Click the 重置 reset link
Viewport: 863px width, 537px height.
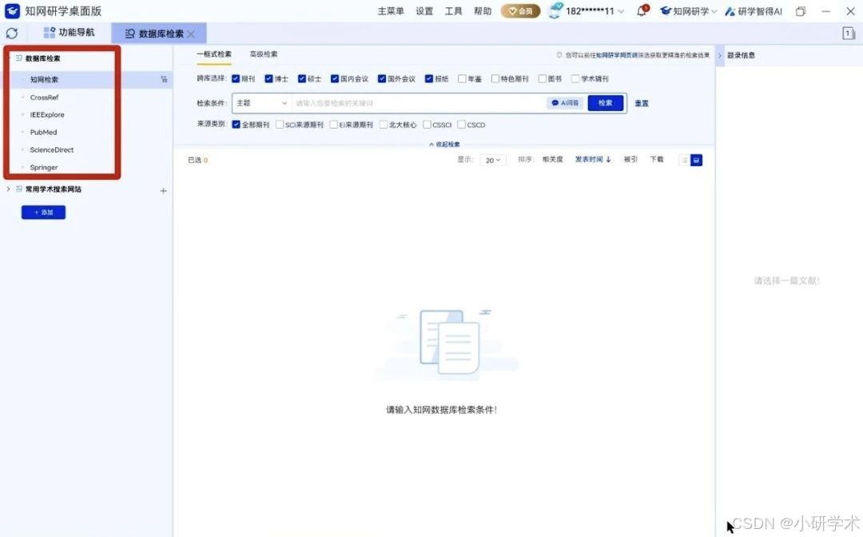(x=642, y=103)
